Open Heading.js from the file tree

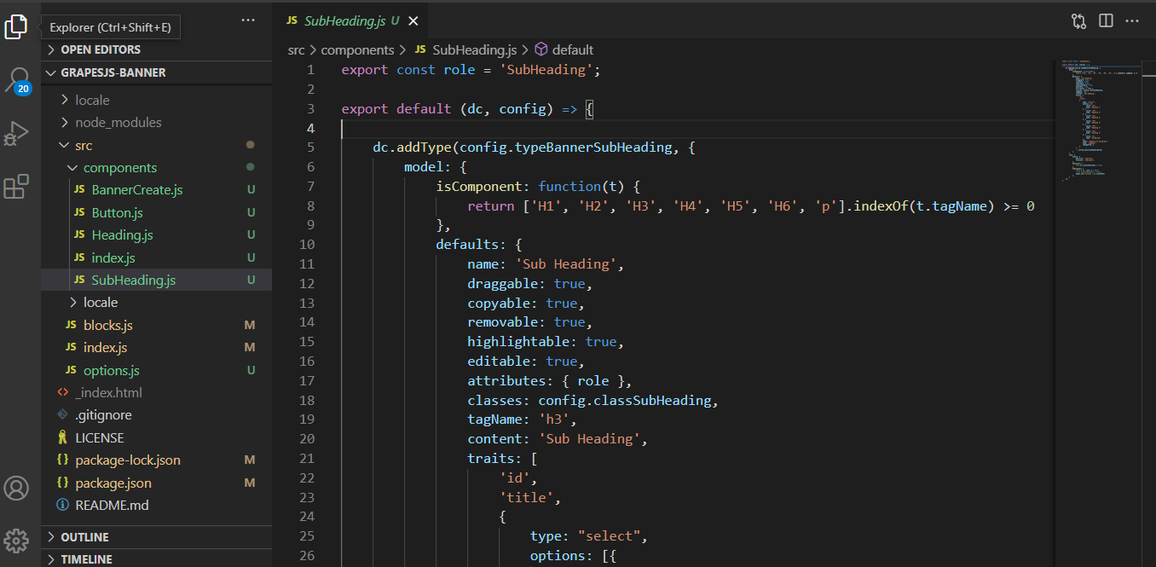click(123, 234)
